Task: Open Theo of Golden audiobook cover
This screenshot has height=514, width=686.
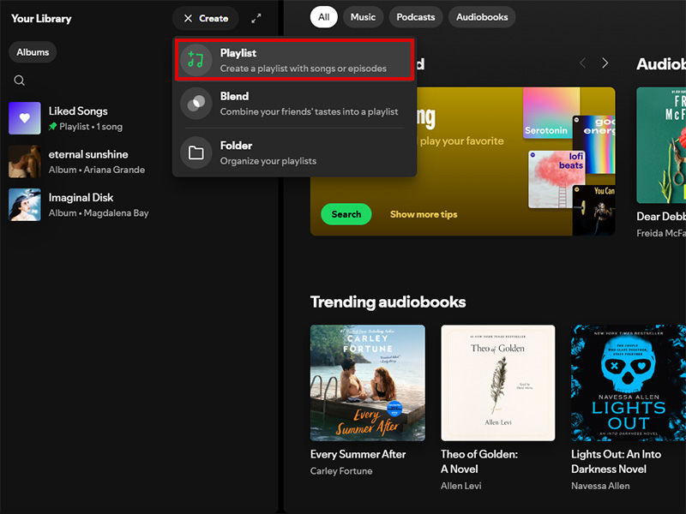Action: point(498,383)
